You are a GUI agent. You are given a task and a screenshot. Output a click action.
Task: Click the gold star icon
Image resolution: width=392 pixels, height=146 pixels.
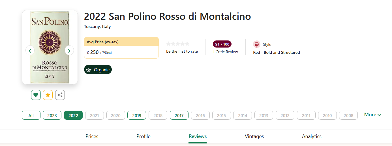point(48,95)
